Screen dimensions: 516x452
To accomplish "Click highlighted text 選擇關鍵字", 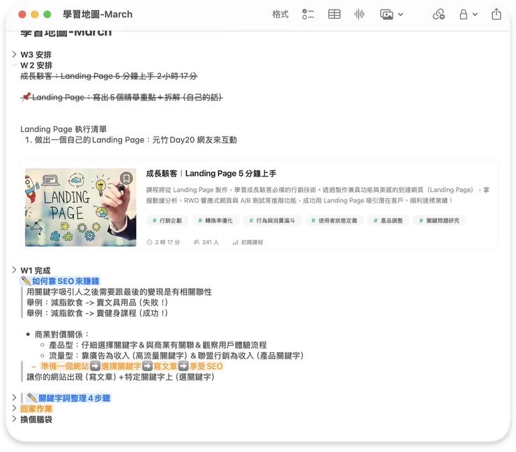I will (121, 366).
